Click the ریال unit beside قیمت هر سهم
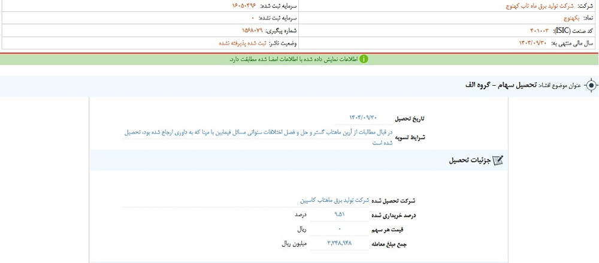 click(302, 229)
